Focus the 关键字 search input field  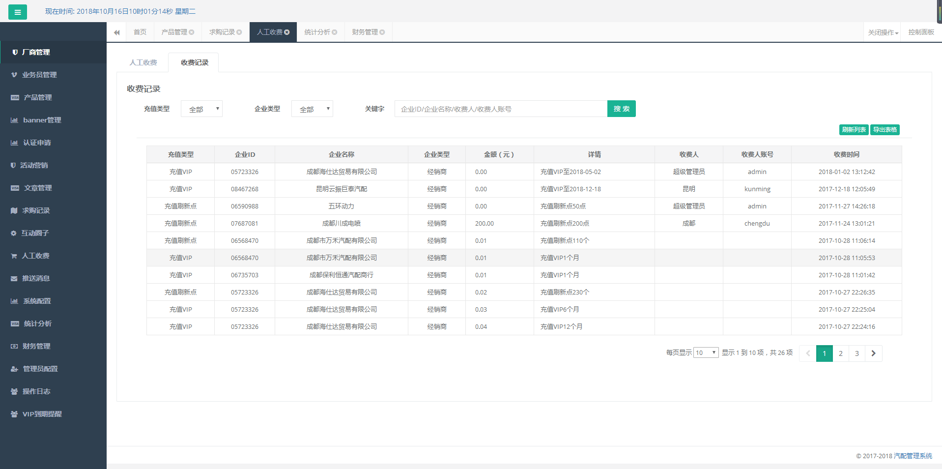point(500,109)
